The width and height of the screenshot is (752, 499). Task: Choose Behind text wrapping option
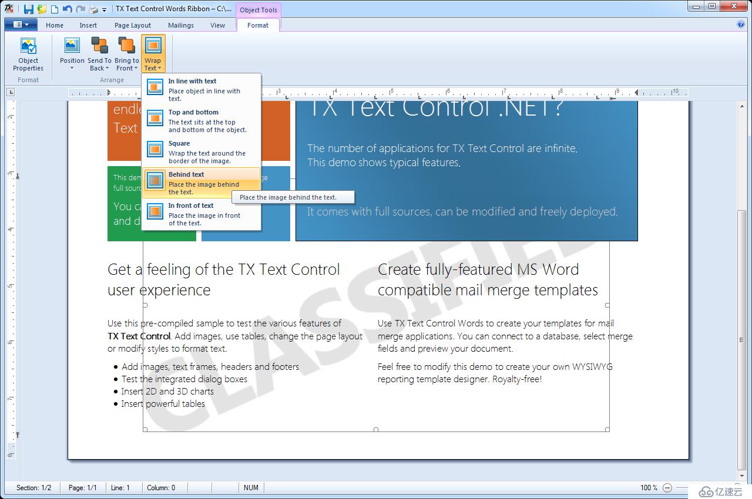coord(202,183)
